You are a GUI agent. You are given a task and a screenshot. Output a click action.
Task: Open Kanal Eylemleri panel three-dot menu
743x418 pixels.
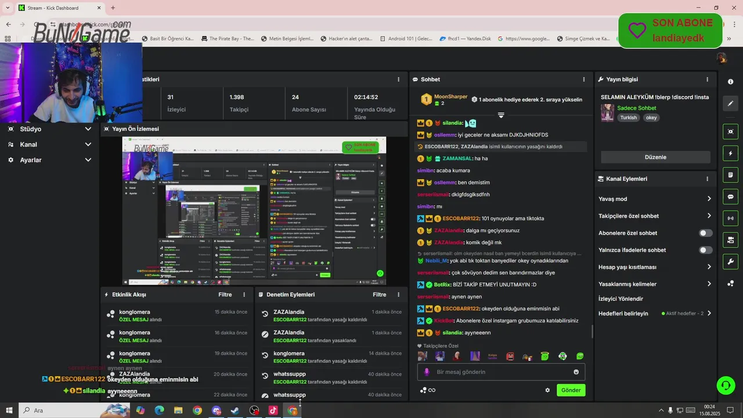coord(707,179)
